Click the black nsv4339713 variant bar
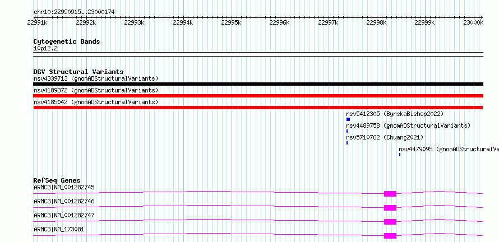Image resolution: width=499 pixels, height=242 pixels. point(258,84)
